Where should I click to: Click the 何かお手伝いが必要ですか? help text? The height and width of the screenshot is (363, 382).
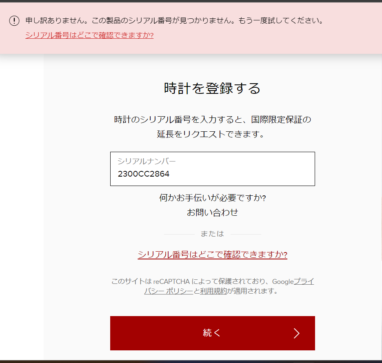click(212, 198)
